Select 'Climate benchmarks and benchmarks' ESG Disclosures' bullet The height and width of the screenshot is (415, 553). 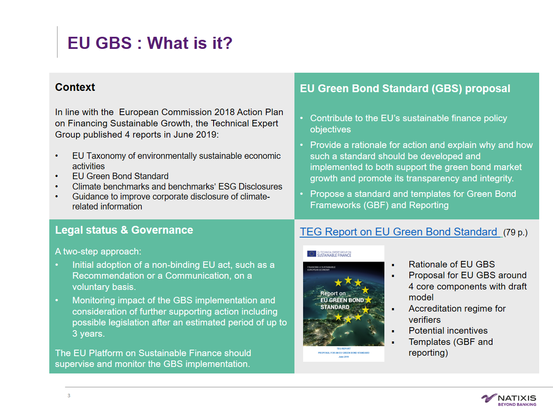pyautogui.click(x=177, y=187)
